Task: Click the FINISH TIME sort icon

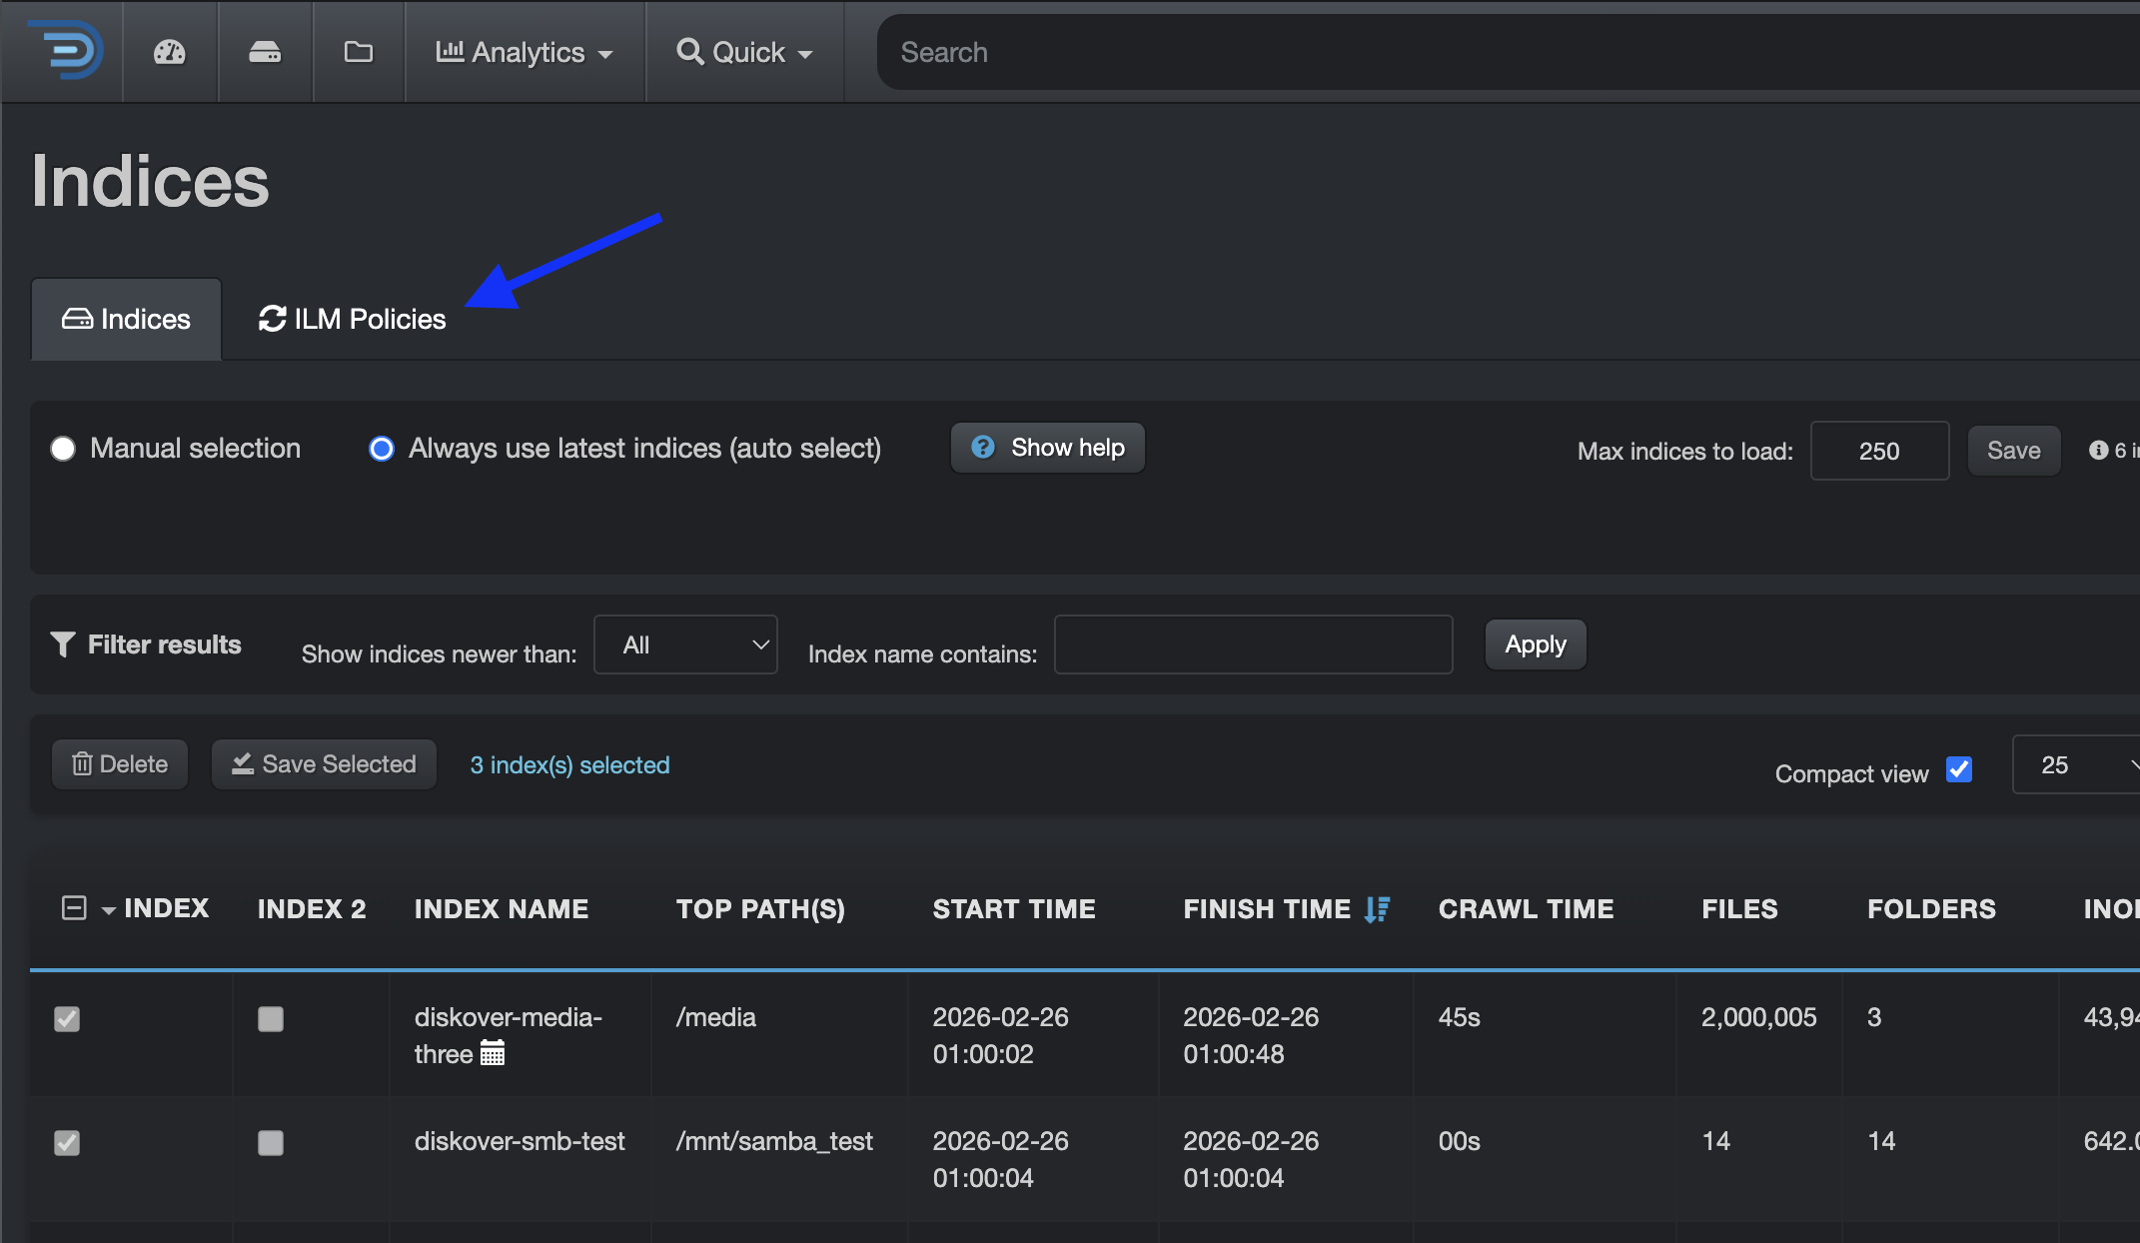Action: click(1377, 909)
